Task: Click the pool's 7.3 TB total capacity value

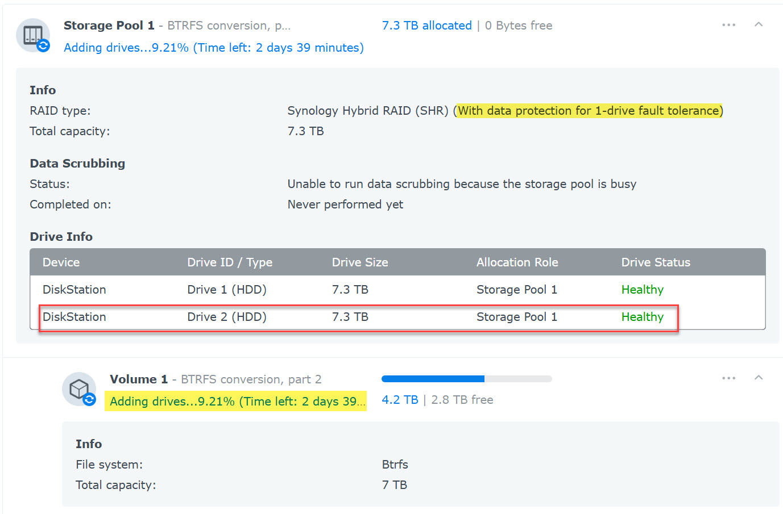Action: coord(306,131)
